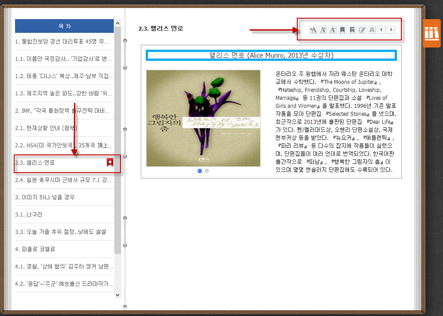Click the font type (aA) toolbar icon

(x=313, y=30)
